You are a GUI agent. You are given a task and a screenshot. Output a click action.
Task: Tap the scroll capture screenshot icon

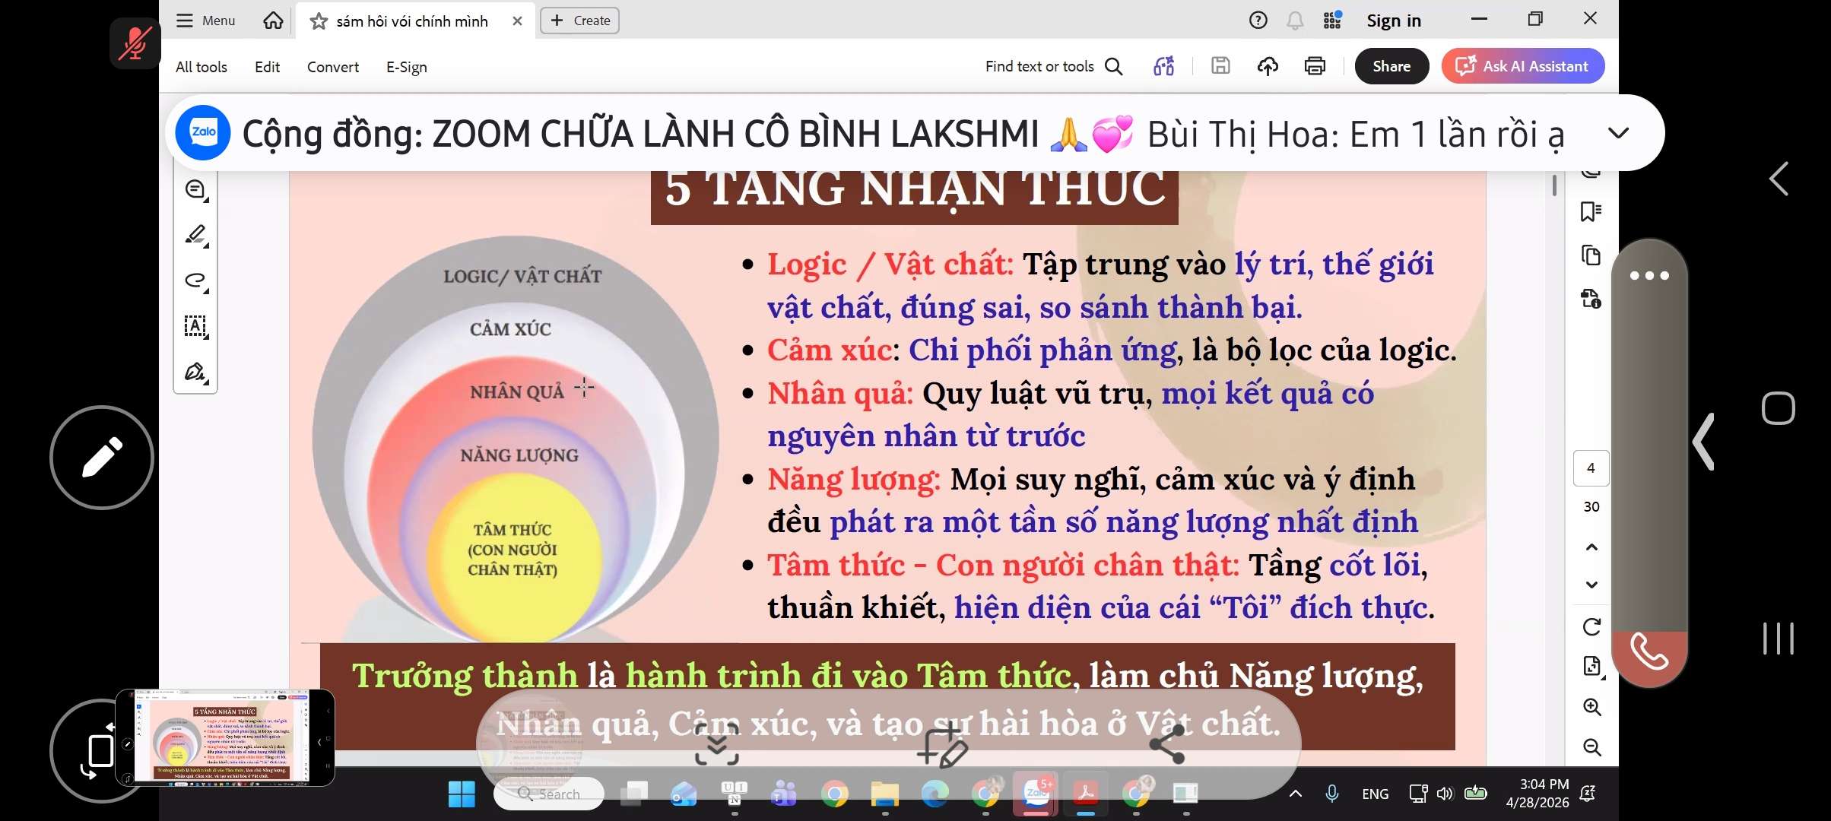click(717, 746)
